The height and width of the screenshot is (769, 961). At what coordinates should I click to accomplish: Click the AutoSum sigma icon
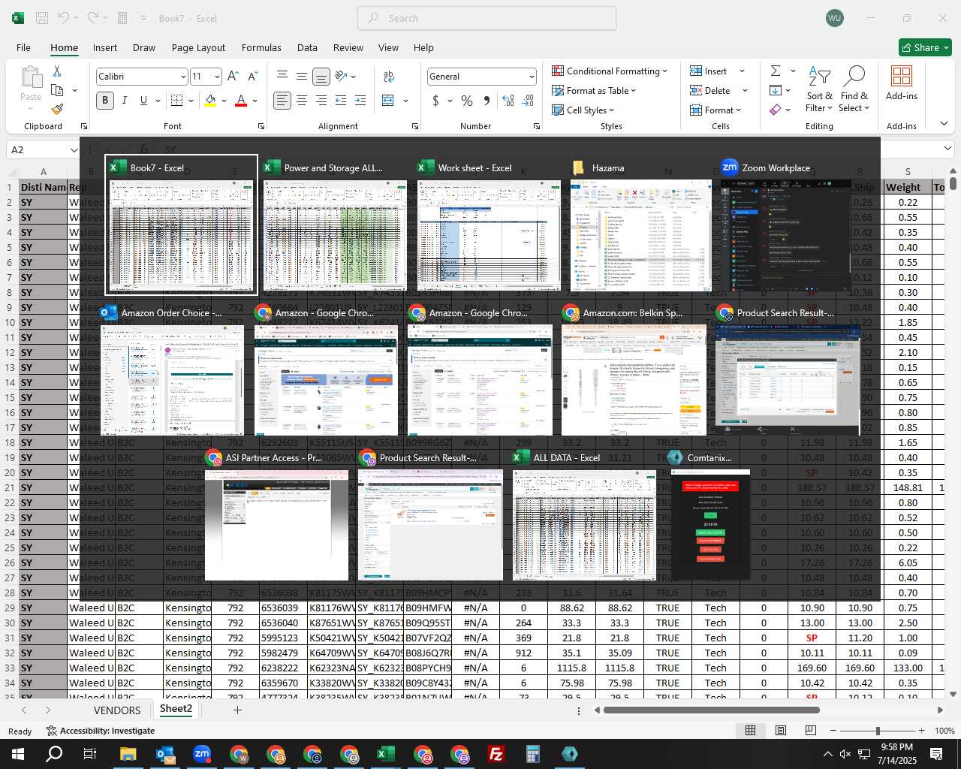tap(776, 71)
